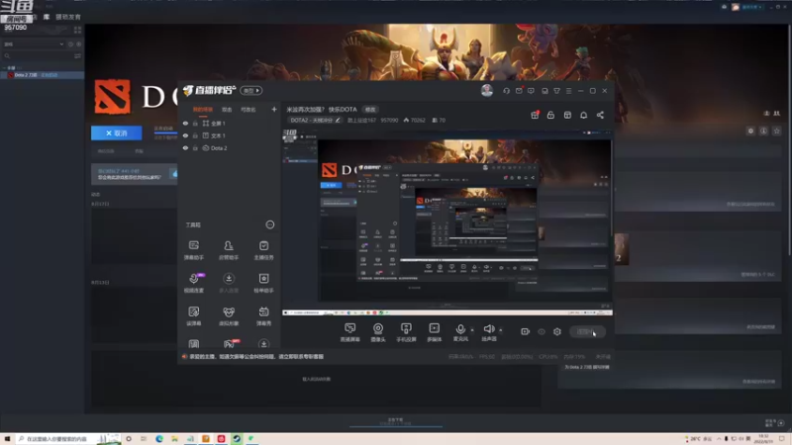
Task: Select the Dota 2 source row
Action: [x=229, y=148]
